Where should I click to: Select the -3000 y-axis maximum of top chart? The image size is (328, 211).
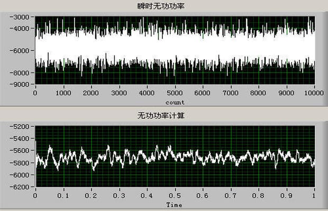tap(19, 17)
